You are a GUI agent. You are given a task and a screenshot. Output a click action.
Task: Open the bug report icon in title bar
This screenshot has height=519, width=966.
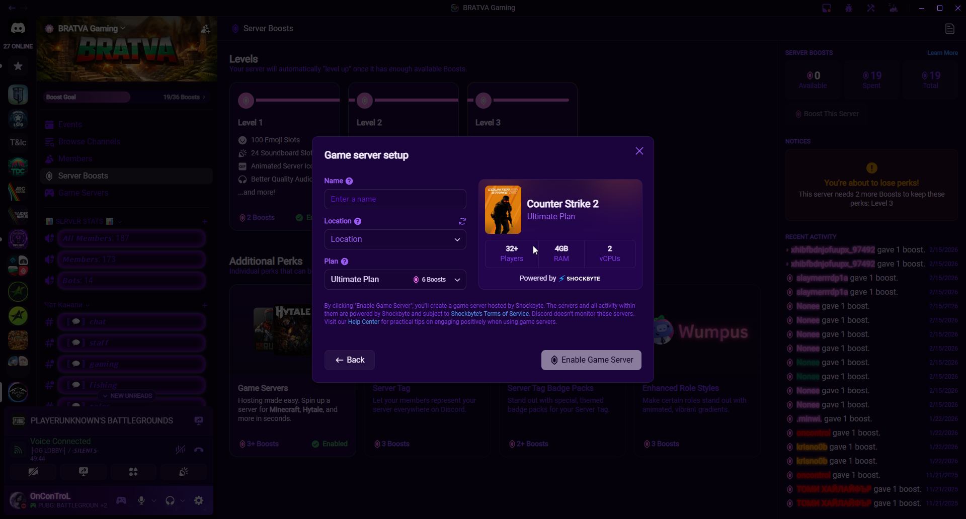click(849, 8)
